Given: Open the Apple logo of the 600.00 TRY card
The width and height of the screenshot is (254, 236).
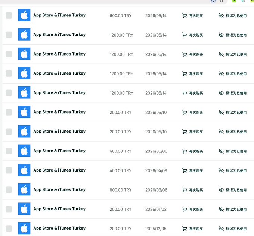Looking at the screenshot, I should pos(24,15).
